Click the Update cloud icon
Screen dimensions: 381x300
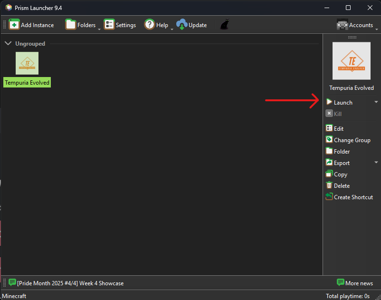click(182, 25)
